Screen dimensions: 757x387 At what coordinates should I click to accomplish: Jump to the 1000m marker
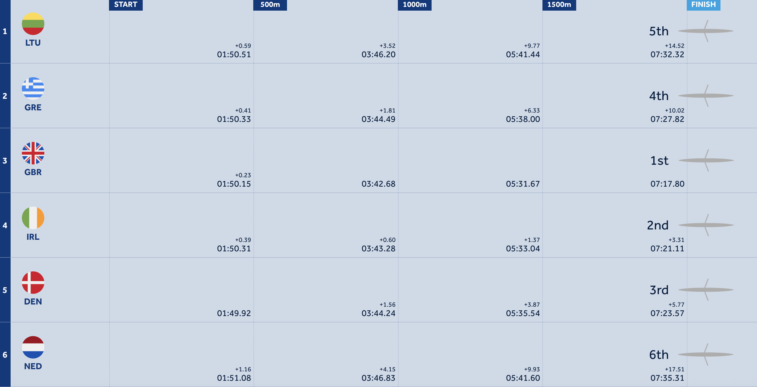pos(415,5)
